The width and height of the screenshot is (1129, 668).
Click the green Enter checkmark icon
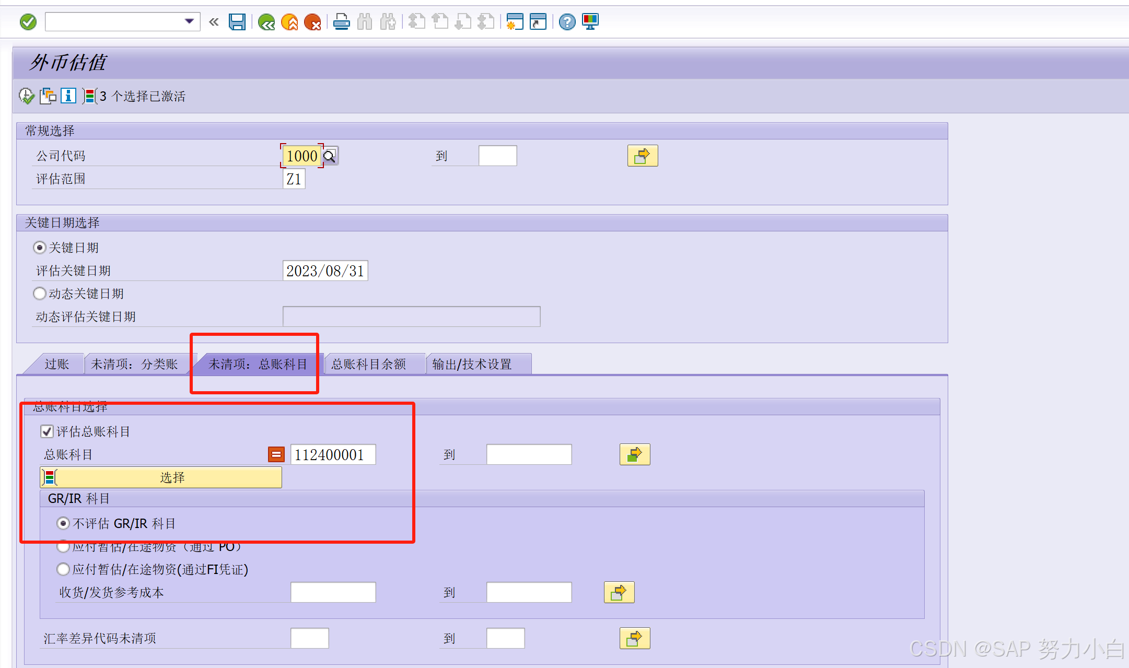(x=28, y=22)
